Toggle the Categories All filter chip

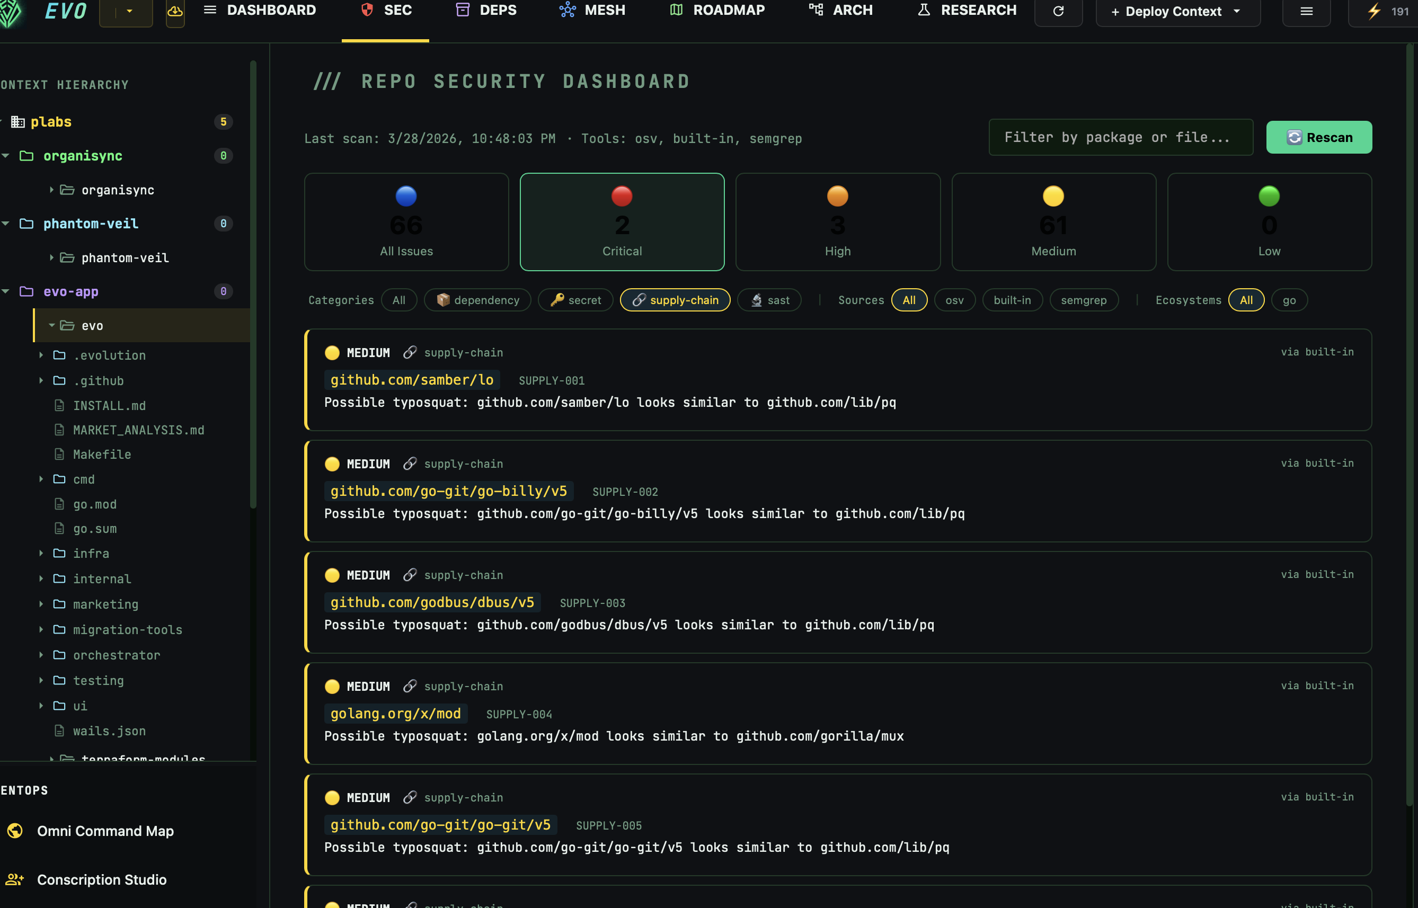pos(399,300)
